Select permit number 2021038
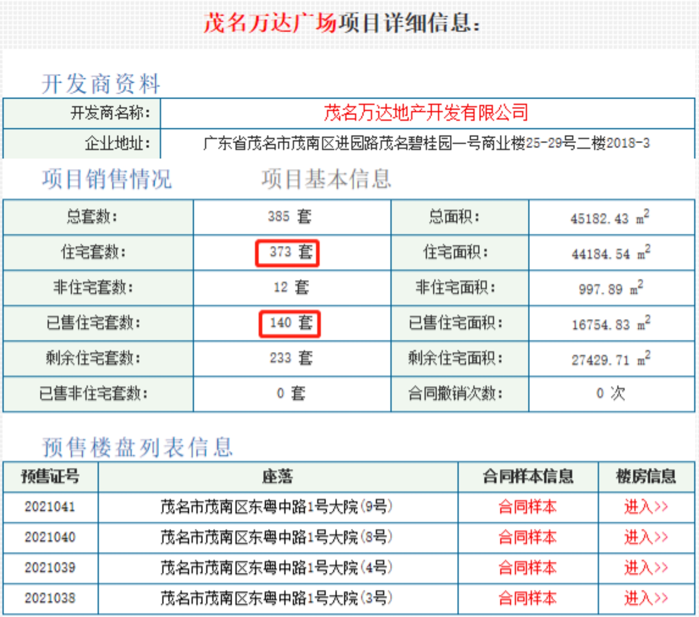This screenshot has height=617, width=699. click(x=50, y=598)
